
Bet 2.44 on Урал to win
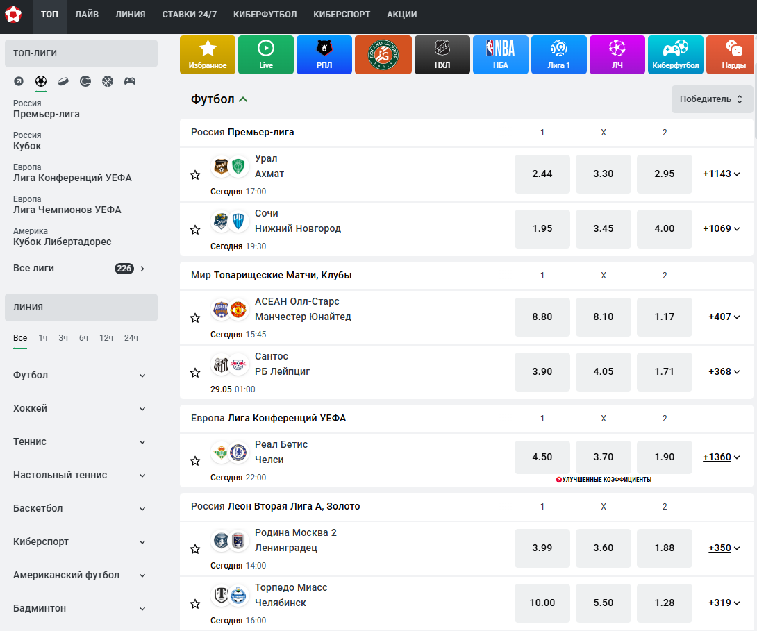542,174
